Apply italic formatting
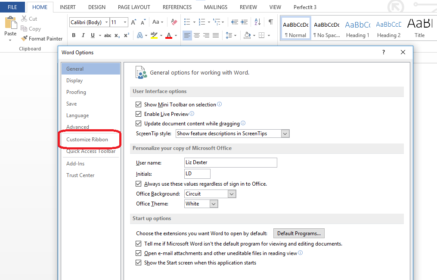 coord(83,35)
